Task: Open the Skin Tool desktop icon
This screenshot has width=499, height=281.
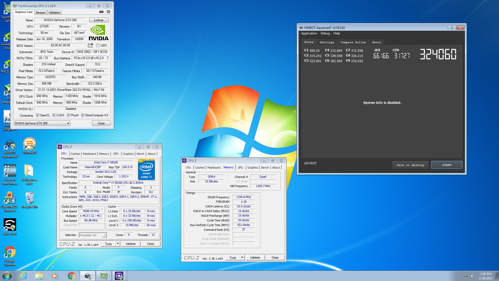Action: (10, 227)
